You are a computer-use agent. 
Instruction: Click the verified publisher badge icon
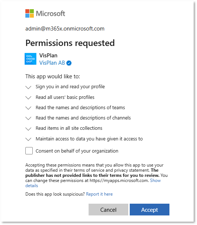[69, 63]
